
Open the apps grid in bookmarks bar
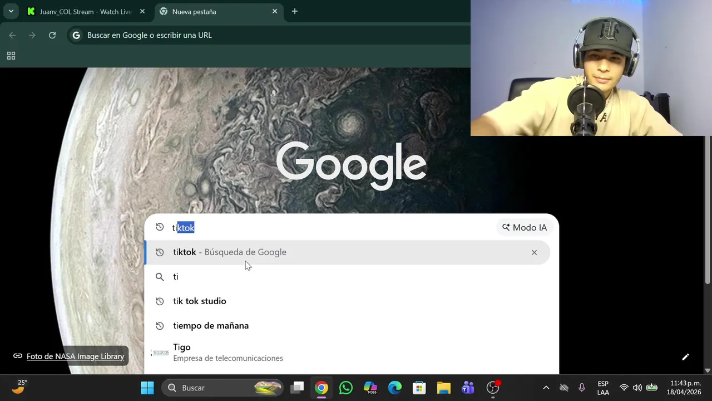point(11,56)
